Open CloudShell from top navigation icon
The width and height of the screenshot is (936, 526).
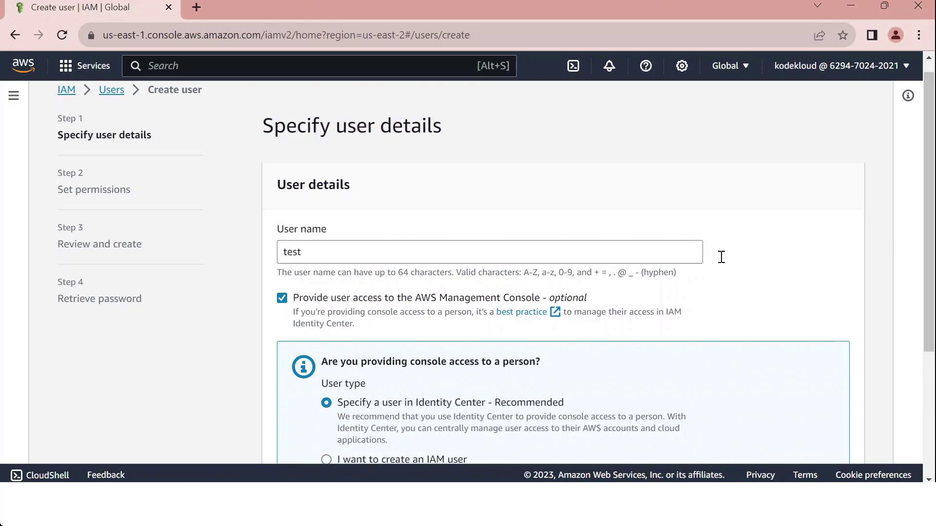click(x=573, y=66)
